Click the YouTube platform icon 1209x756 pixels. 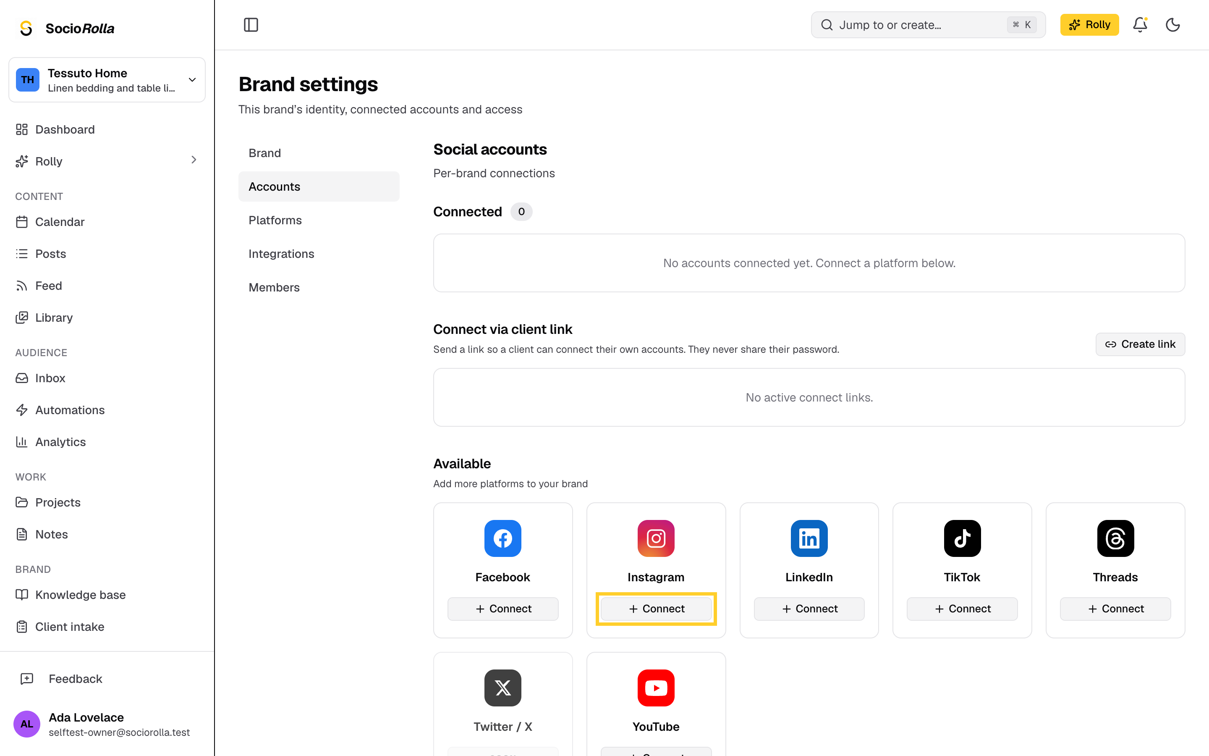pyautogui.click(x=656, y=688)
